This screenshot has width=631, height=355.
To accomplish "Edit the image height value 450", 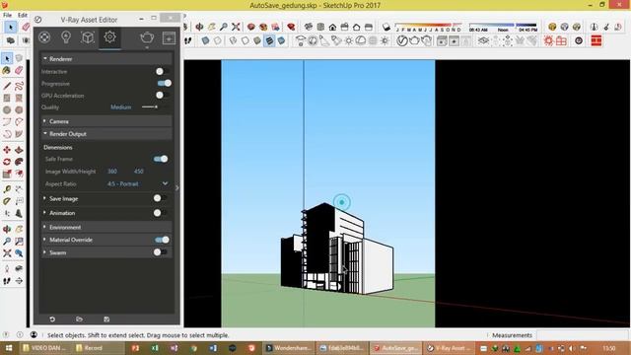I will (138, 171).
